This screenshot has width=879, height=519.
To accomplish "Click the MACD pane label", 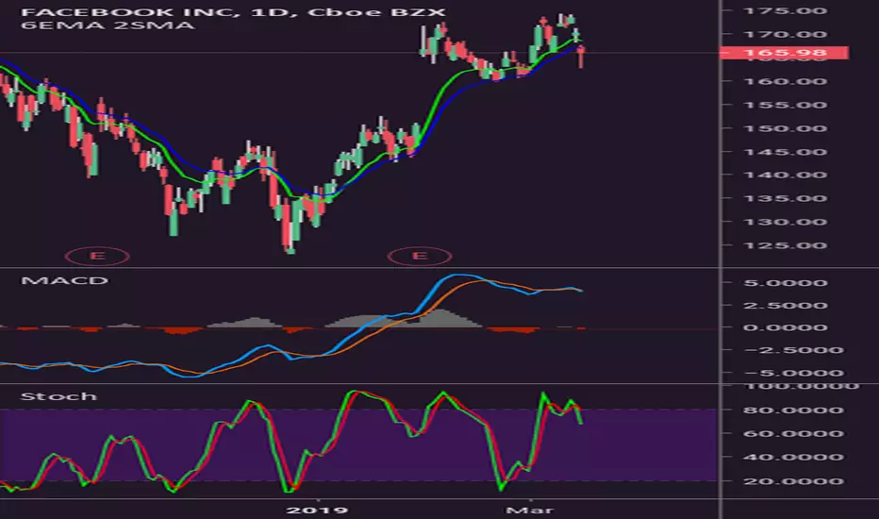I will pos(64,280).
